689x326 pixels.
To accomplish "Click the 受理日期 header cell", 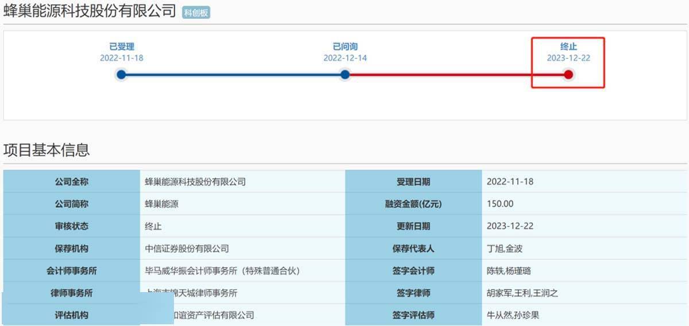I will 413,181.
